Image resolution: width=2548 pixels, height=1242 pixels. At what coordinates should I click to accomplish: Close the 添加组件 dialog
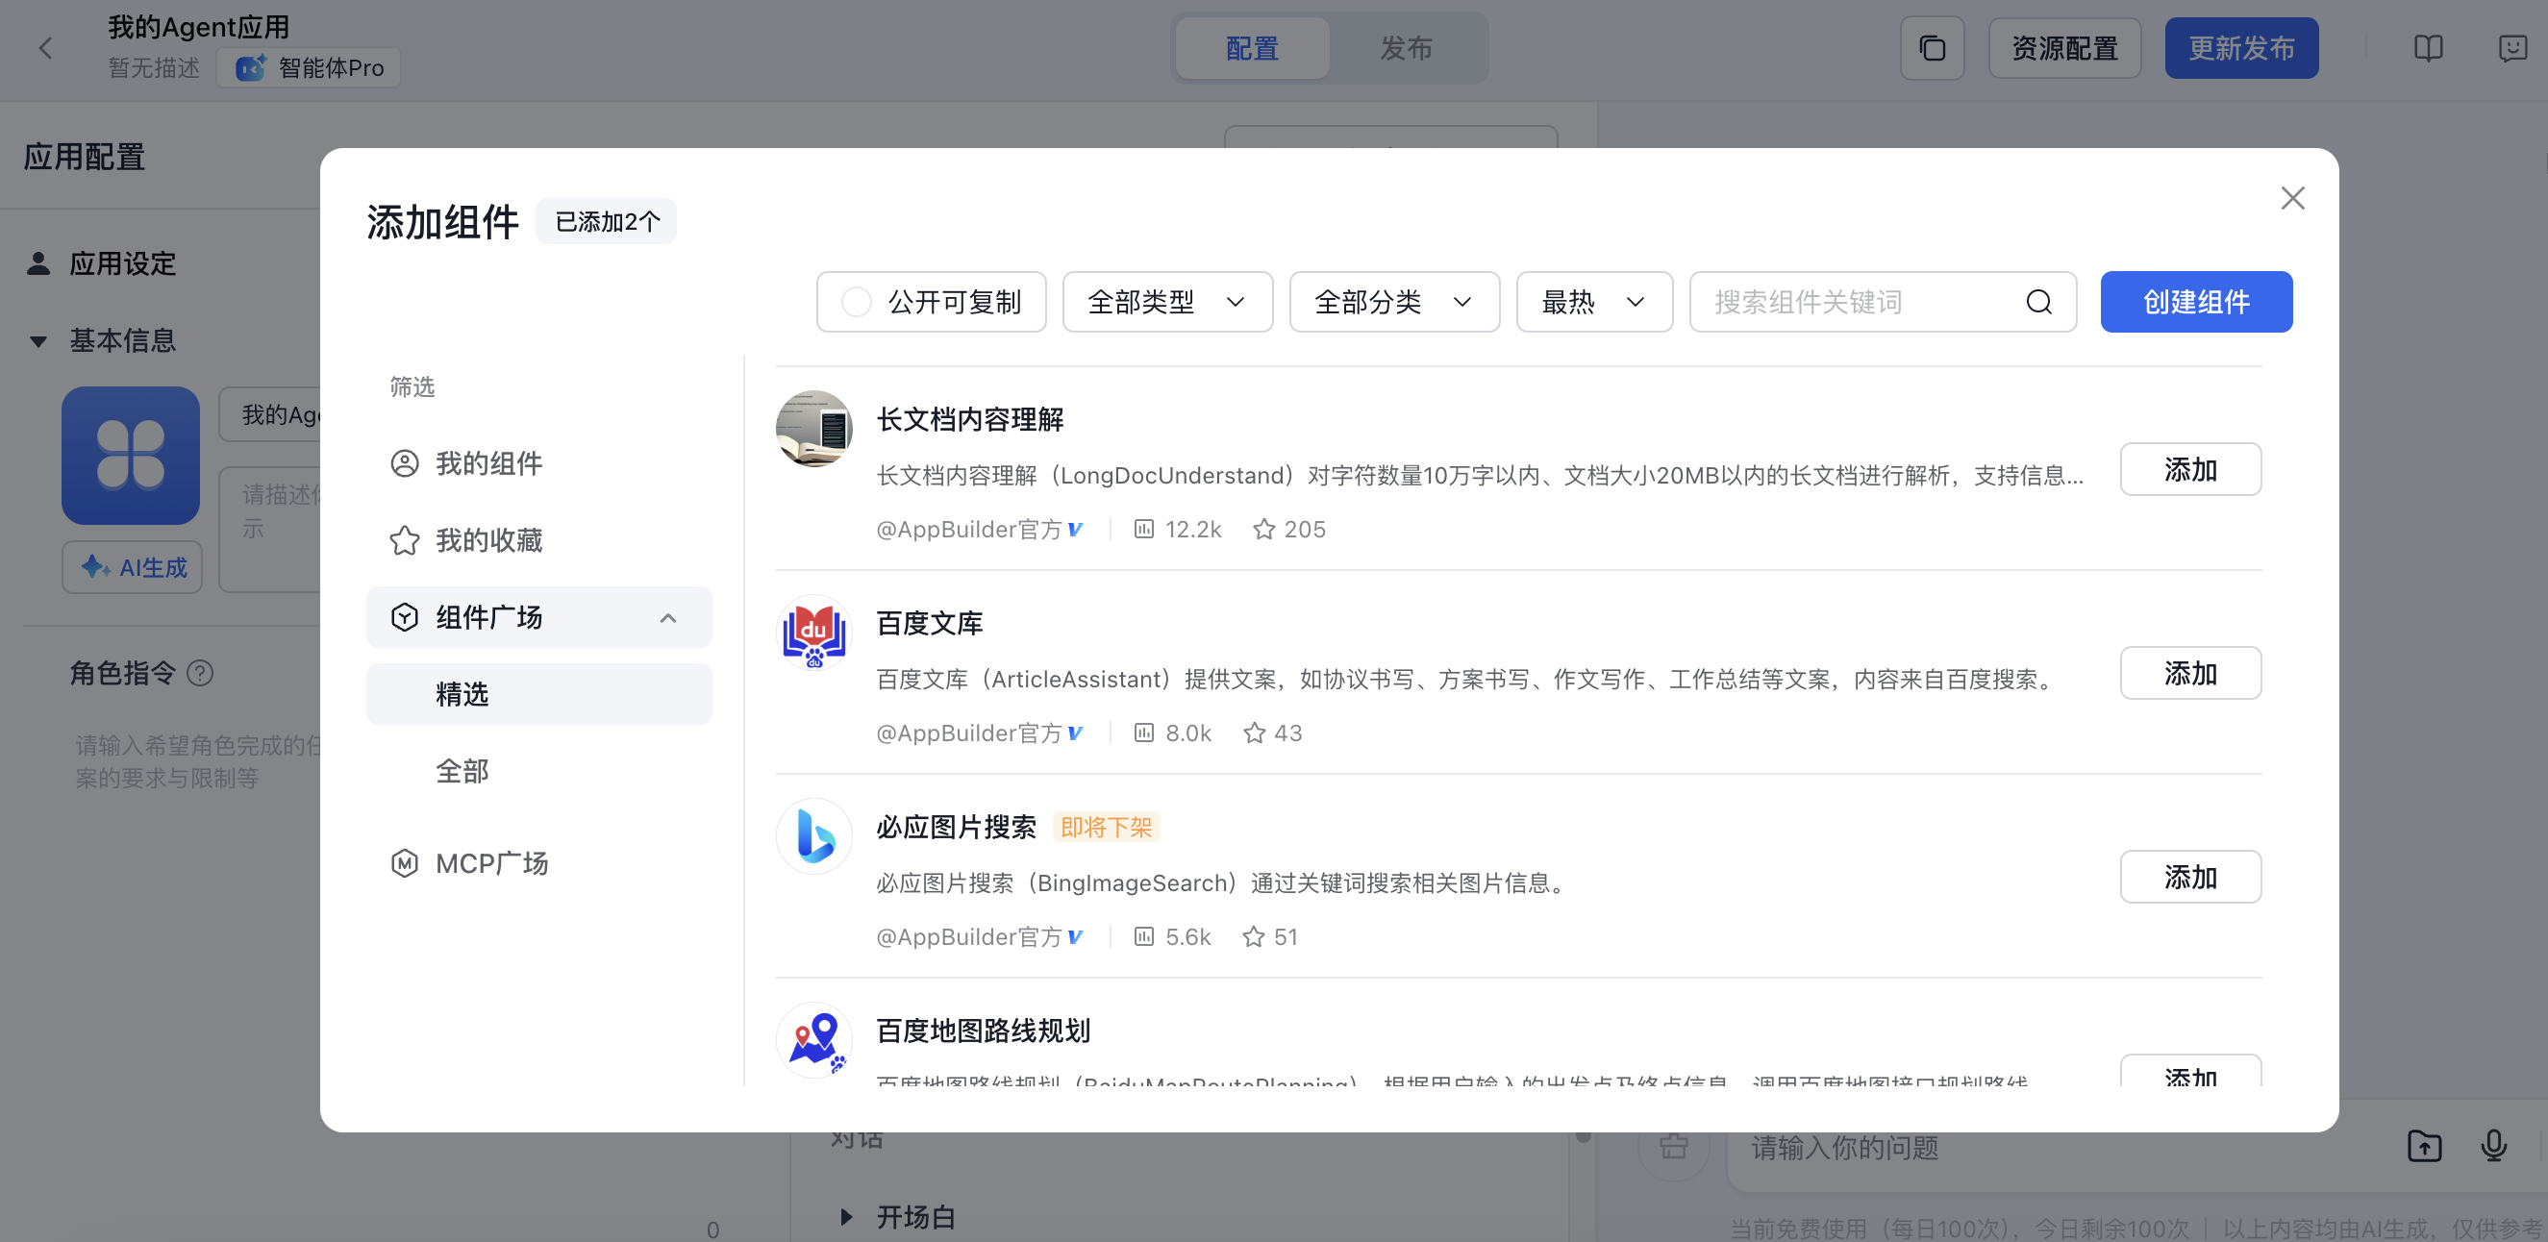click(x=2292, y=199)
